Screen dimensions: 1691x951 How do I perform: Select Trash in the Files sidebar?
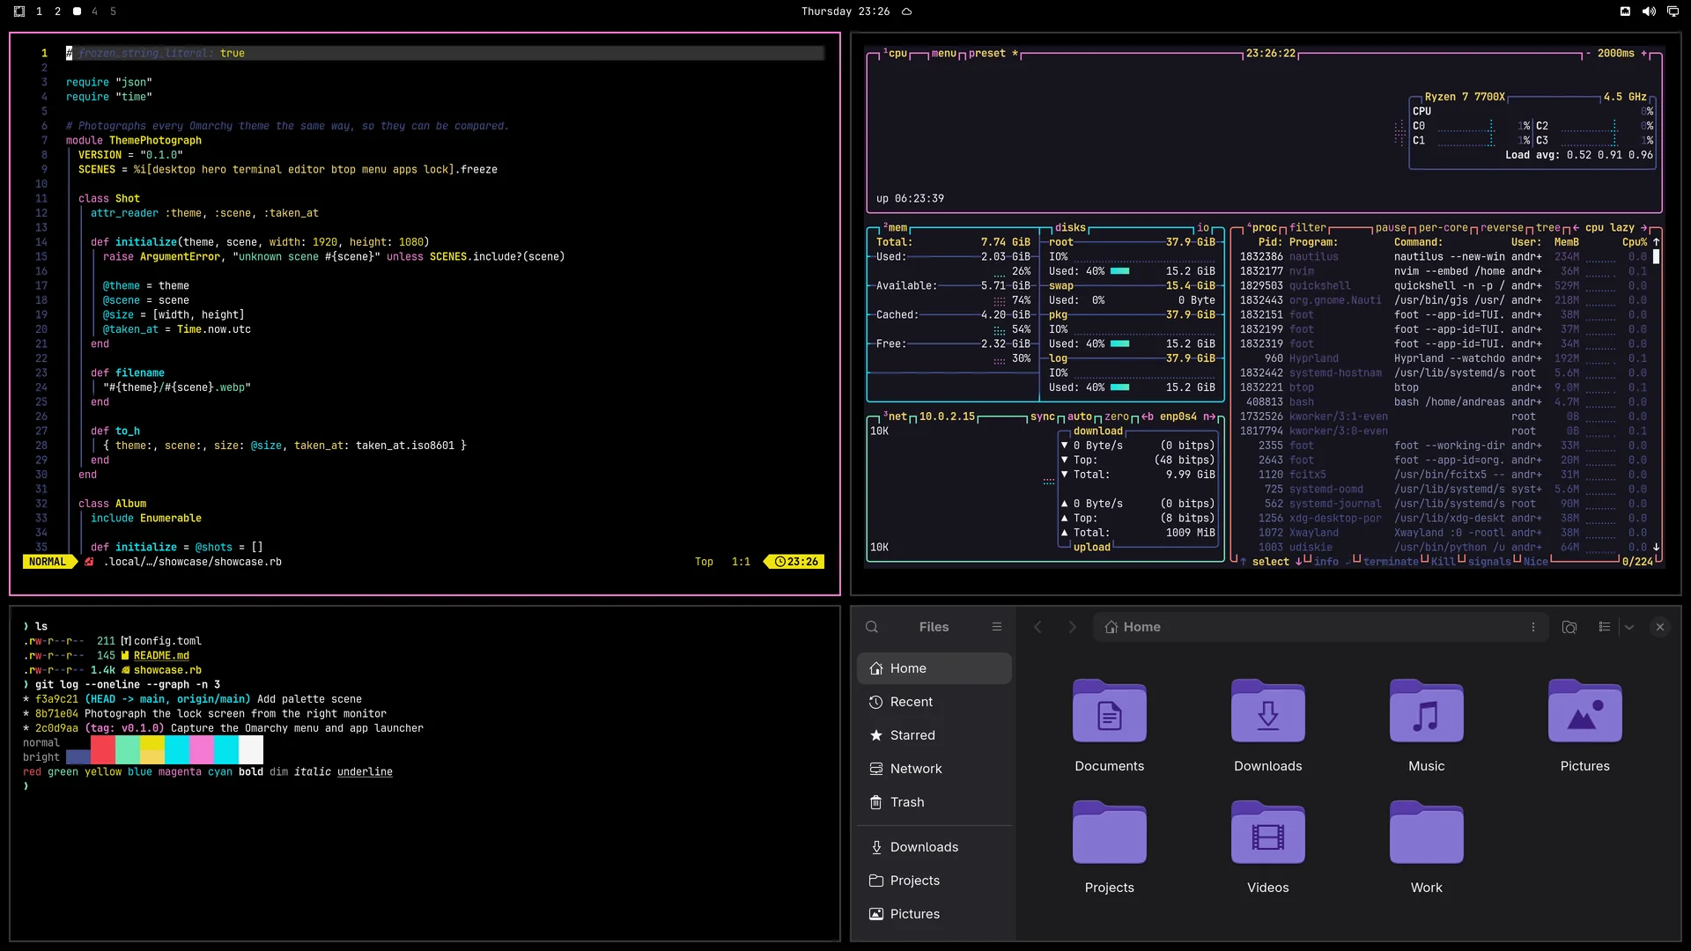click(x=934, y=802)
